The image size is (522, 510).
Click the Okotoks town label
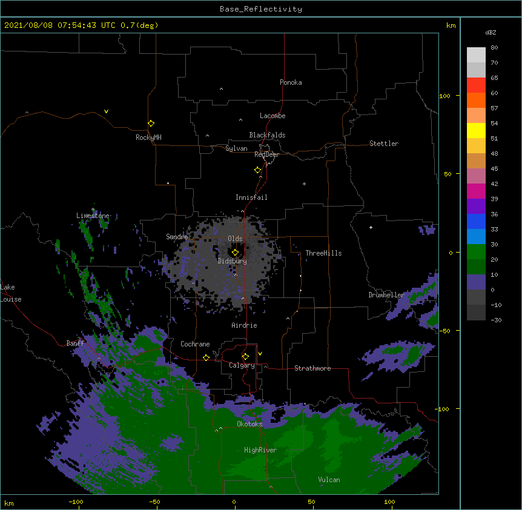249,424
